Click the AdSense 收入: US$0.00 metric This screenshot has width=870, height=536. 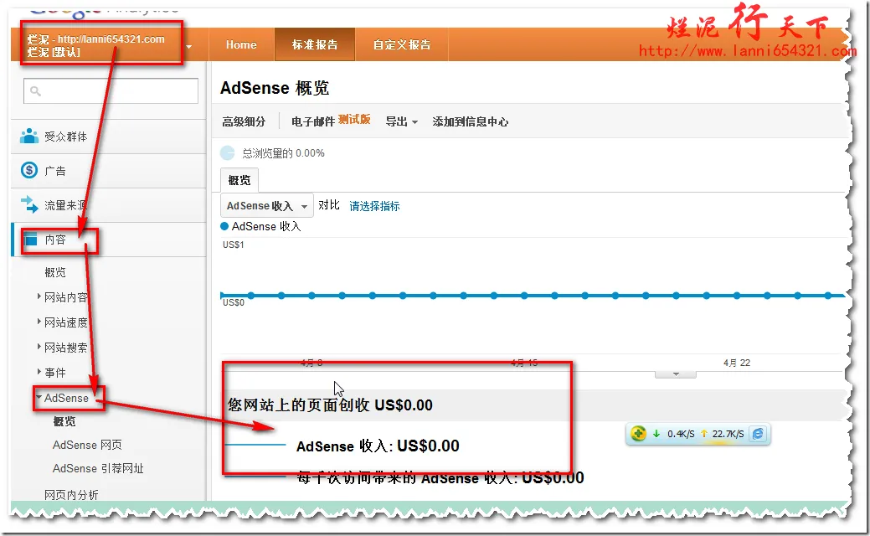coord(378,446)
